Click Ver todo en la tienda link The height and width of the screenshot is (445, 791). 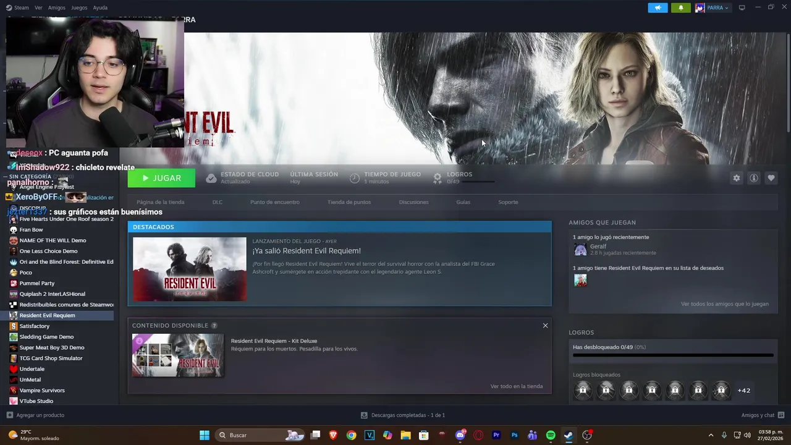517,386
